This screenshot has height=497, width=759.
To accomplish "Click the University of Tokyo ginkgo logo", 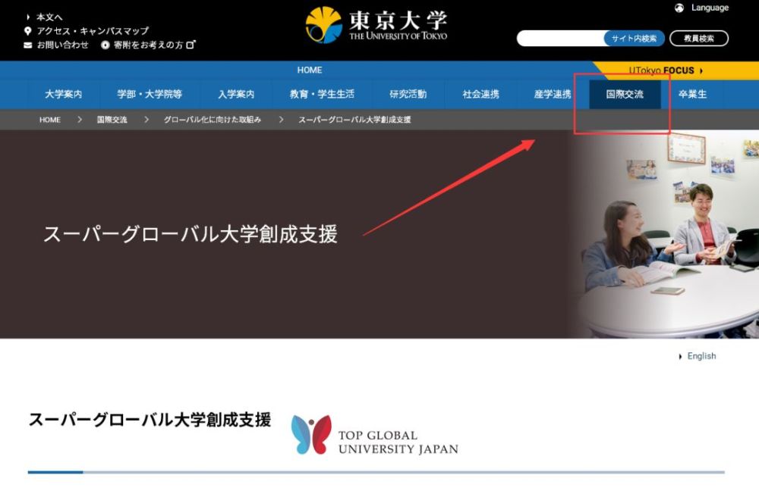I will [x=324, y=25].
